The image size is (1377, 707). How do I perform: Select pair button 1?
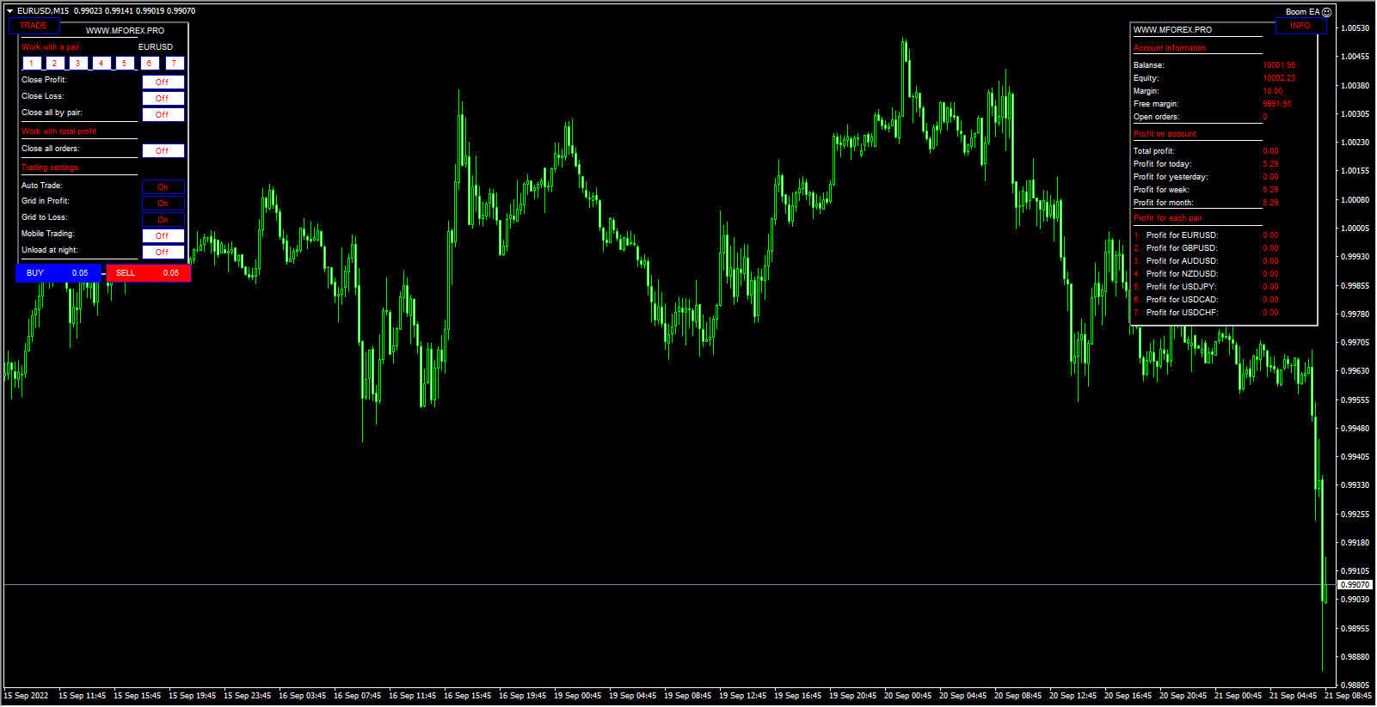click(x=32, y=64)
